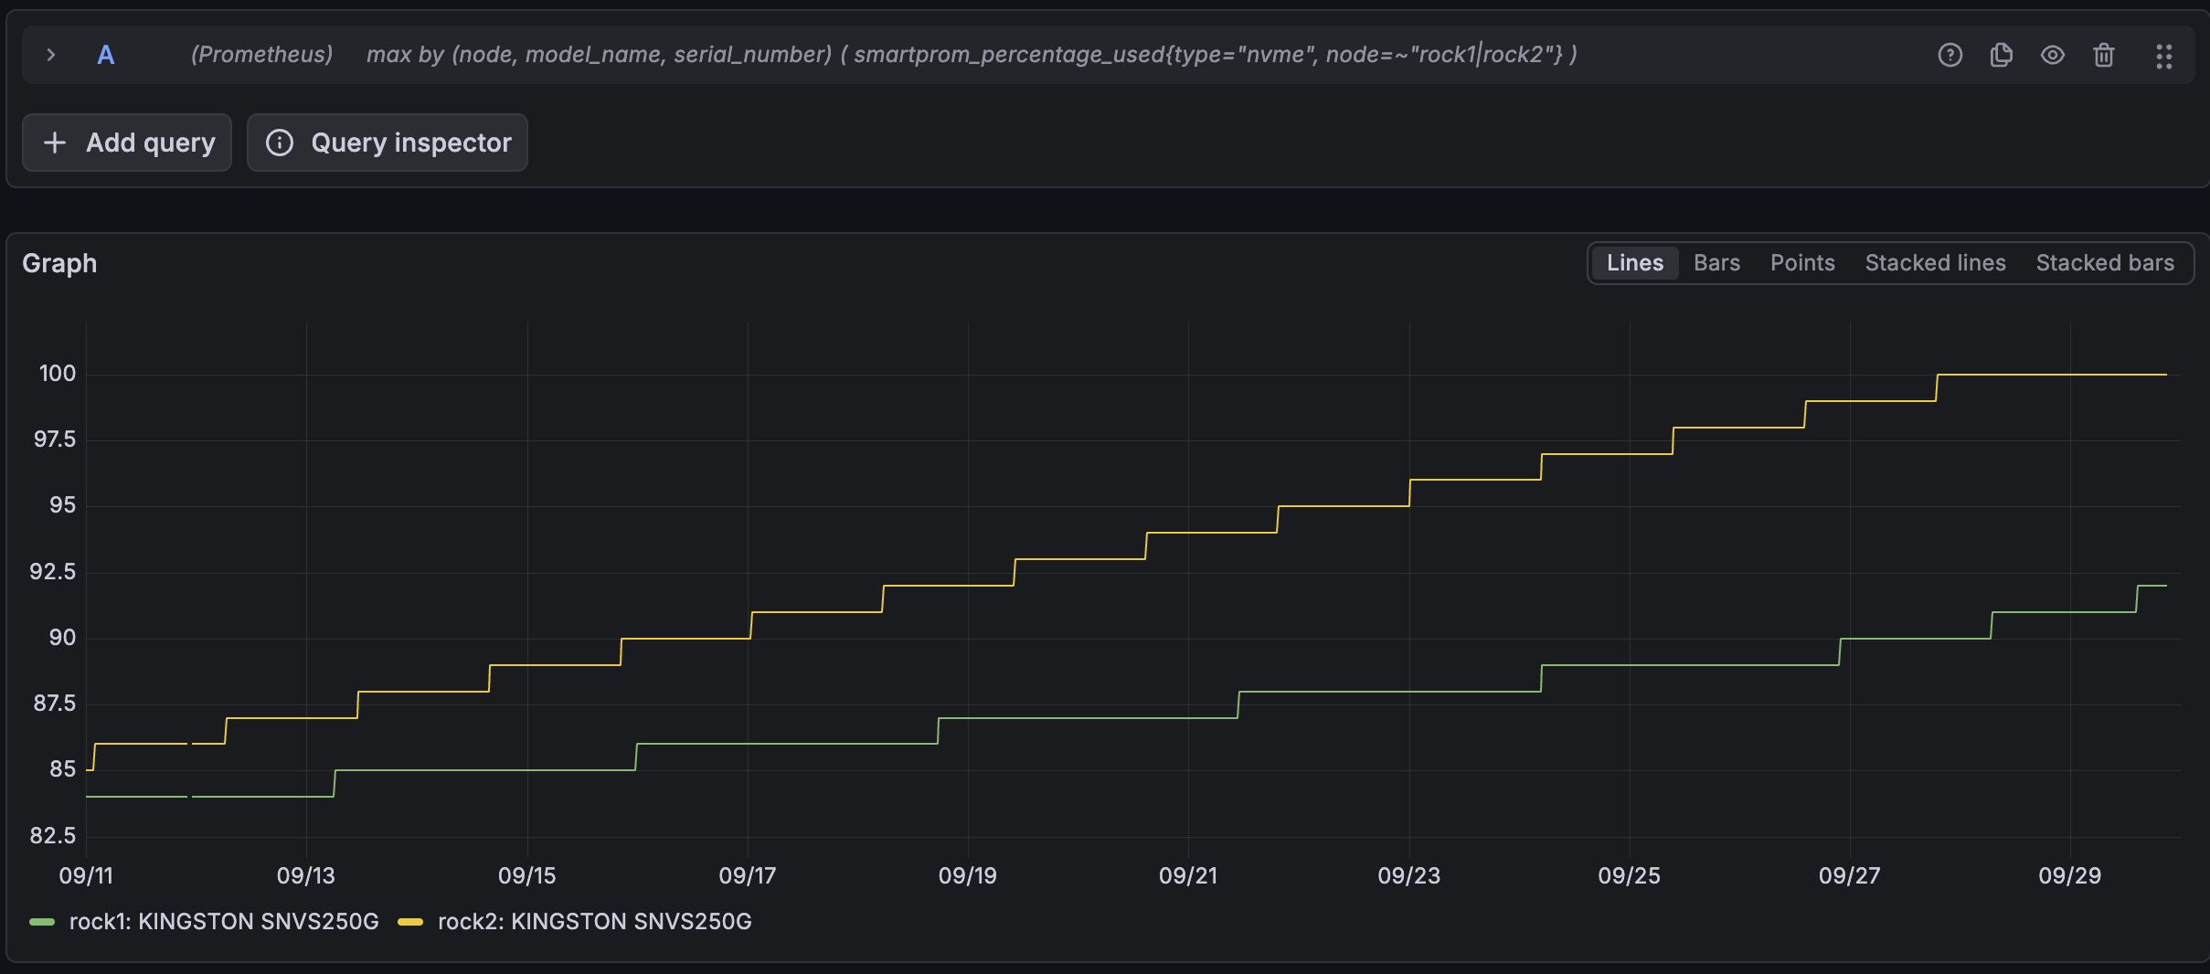Select Stacked lines graph style
Viewport: 2210px width, 974px height.
pos(1935,263)
